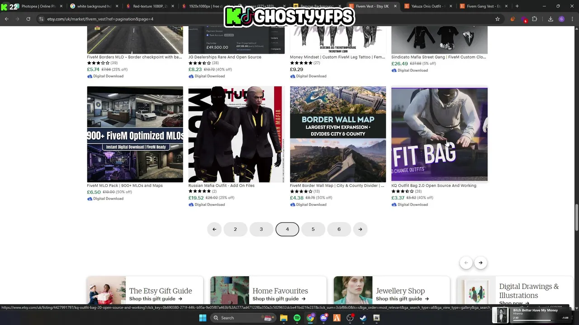This screenshot has width=579, height=325.
Task: Click the Outfit Bag thumbnail image
Action: click(x=439, y=134)
